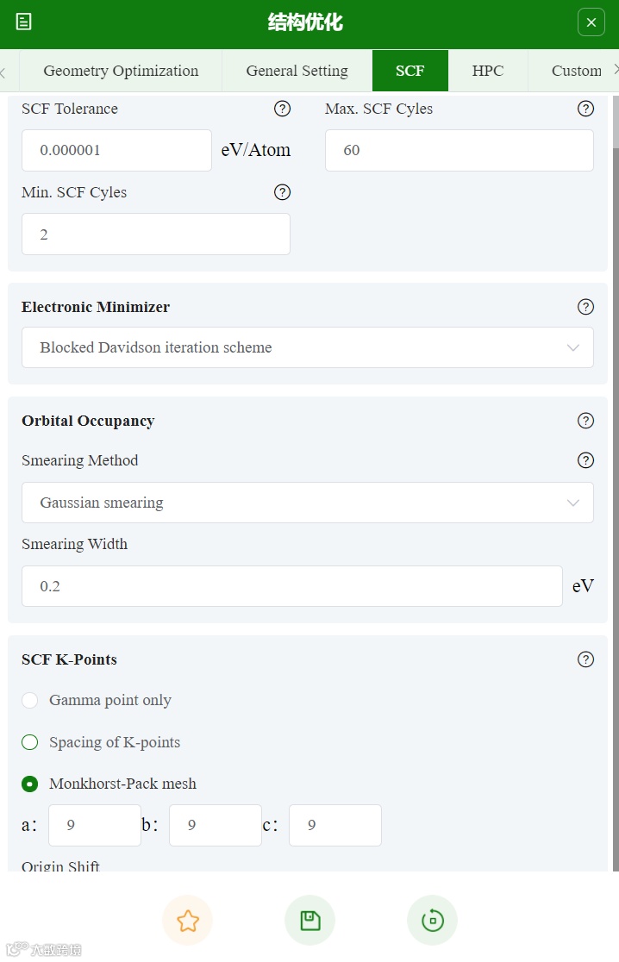Select Spacing of K-points option
The image size is (619, 962).
30,742
